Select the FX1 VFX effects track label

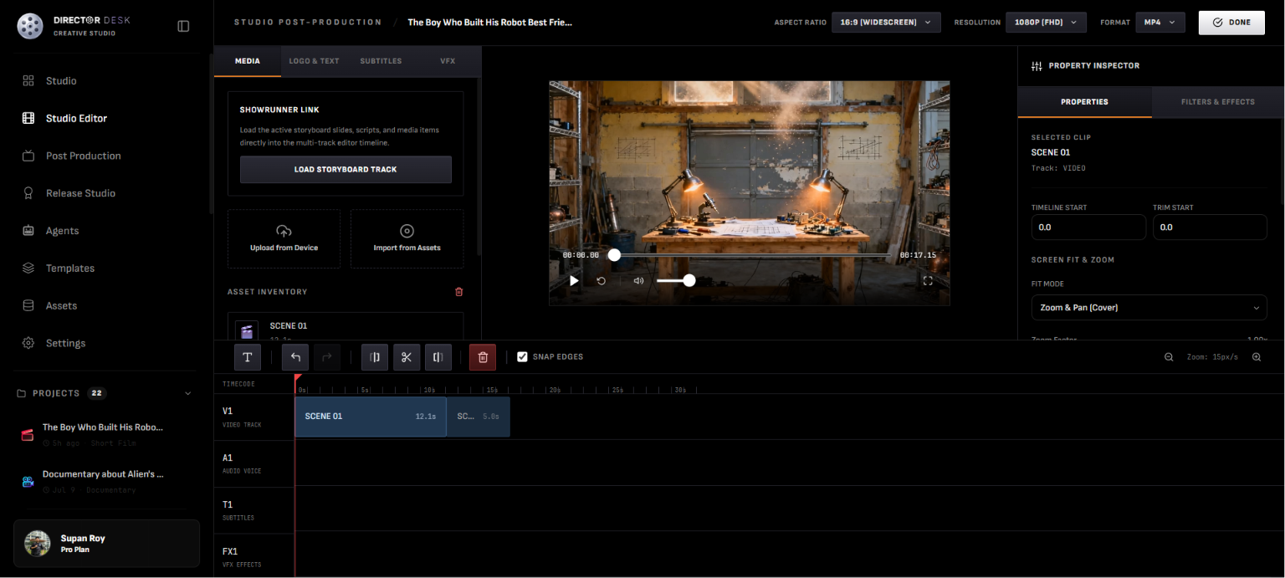click(242, 557)
